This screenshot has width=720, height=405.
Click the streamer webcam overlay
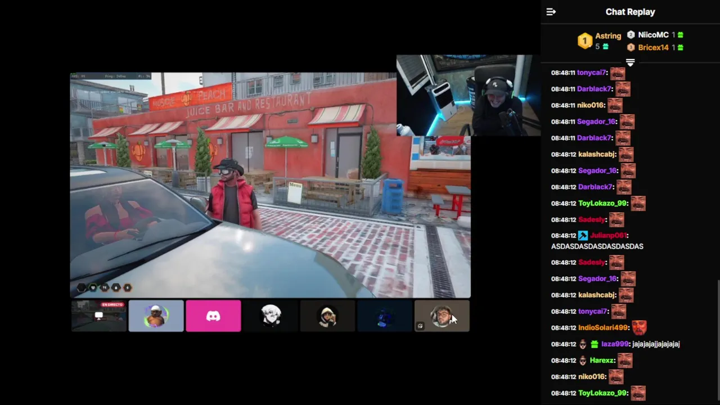click(x=469, y=96)
